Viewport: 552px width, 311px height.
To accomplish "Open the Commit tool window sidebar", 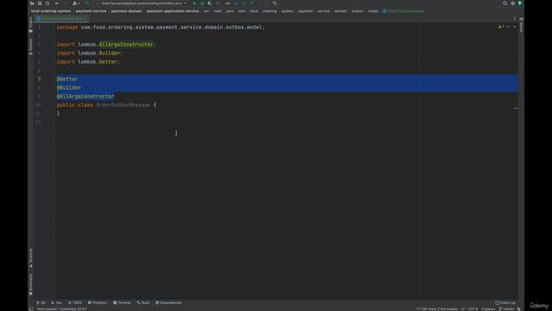I will 31,47.
